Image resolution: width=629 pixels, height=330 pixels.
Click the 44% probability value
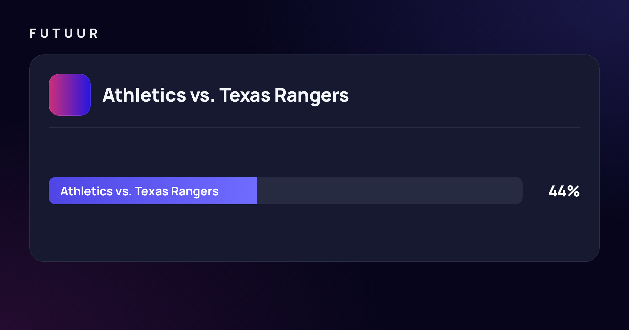(564, 191)
